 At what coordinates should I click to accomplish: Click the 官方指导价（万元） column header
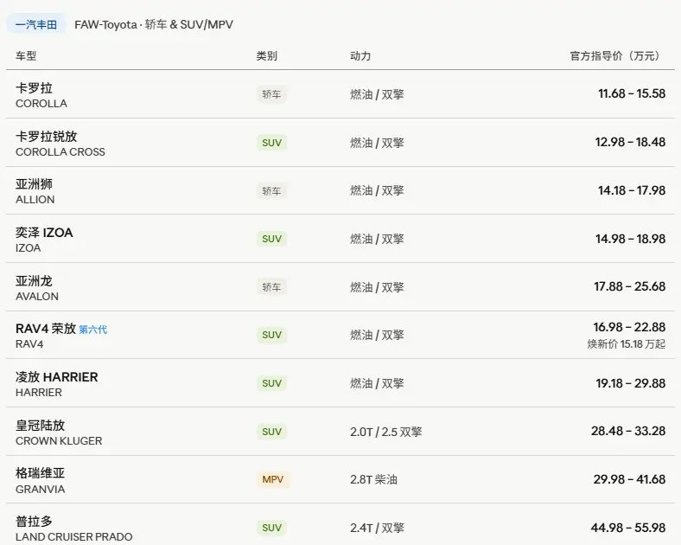click(x=617, y=55)
